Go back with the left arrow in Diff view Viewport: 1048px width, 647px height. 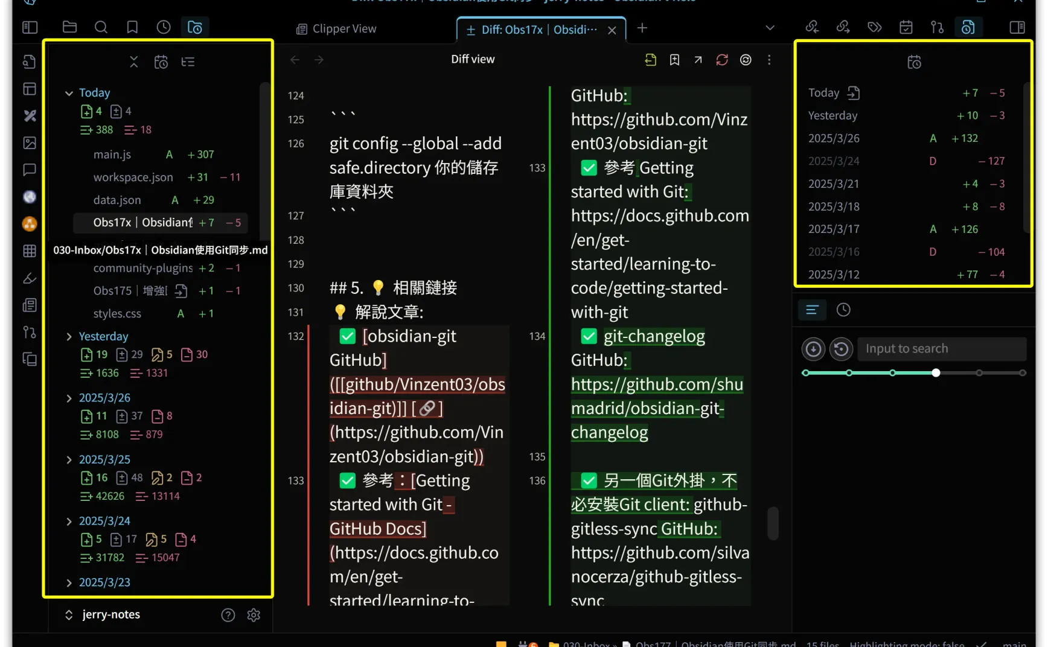pyautogui.click(x=295, y=60)
